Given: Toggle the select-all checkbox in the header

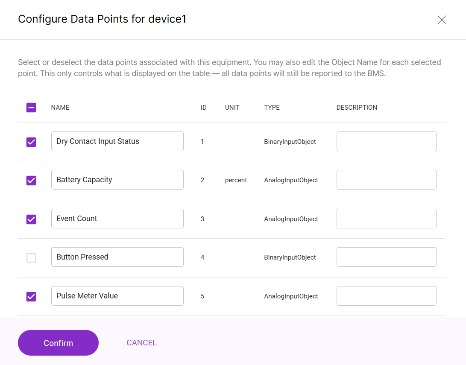Looking at the screenshot, I should coord(31,108).
